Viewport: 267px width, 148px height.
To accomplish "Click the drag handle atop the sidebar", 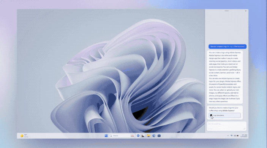I will coord(227,11).
